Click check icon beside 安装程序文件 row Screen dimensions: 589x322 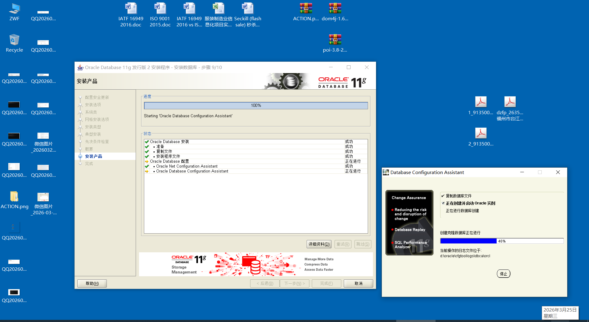pyautogui.click(x=147, y=156)
